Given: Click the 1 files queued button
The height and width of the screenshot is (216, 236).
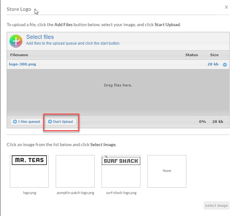Looking at the screenshot, I should point(27,122).
